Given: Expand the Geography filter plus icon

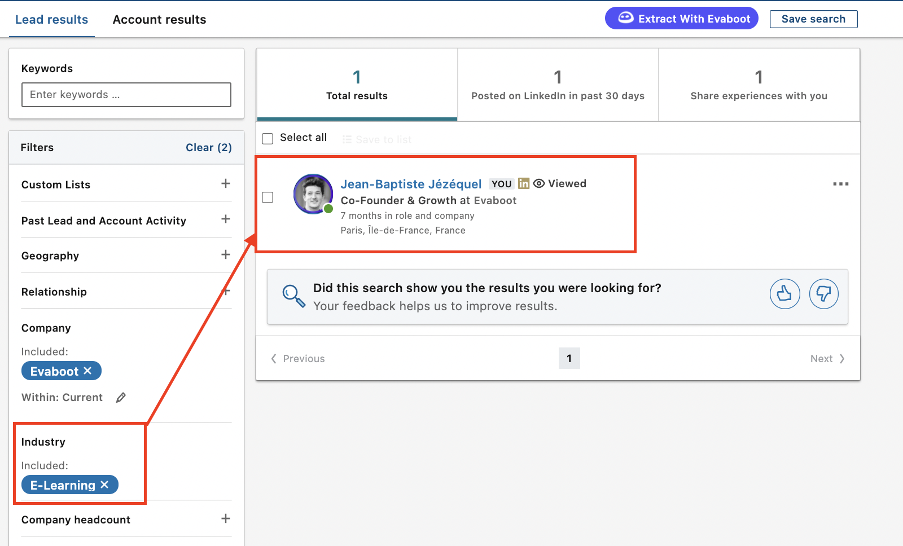Looking at the screenshot, I should coord(226,255).
